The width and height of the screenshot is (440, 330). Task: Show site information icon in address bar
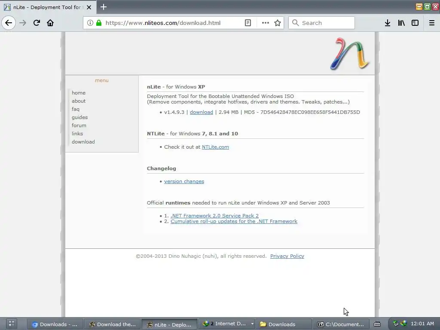point(90,23)
